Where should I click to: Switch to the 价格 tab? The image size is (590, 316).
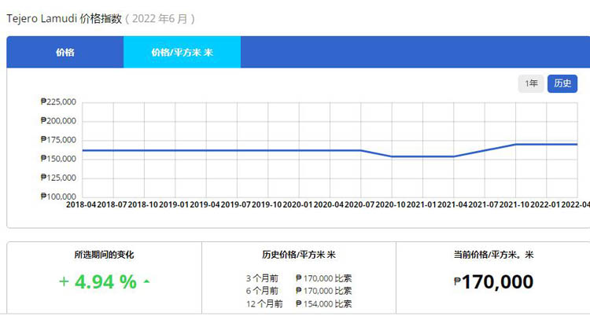pyautogui.click(x=65, y=52)
